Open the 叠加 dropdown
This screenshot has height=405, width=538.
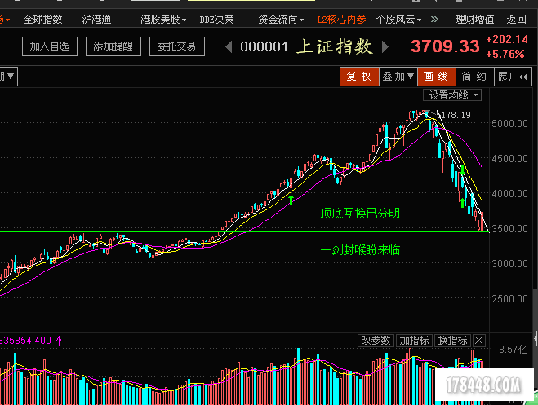pyautogui.click(x=398, y=77)
